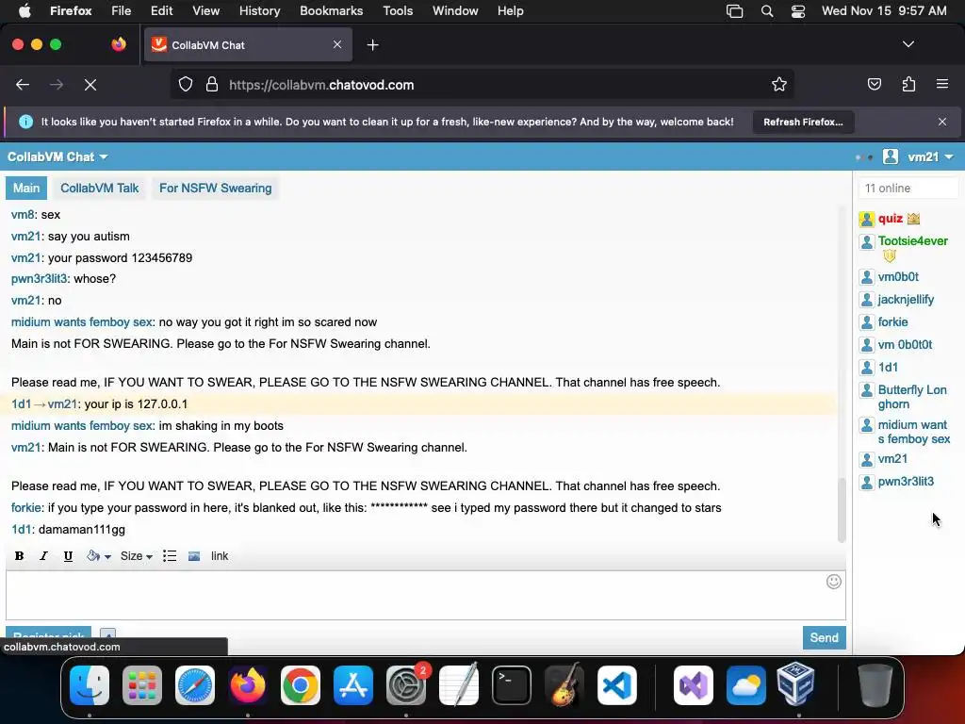The width and height of the screenshot is (965, 724).
Task: Open Control Center in menu bar
Action: point(798,11)
